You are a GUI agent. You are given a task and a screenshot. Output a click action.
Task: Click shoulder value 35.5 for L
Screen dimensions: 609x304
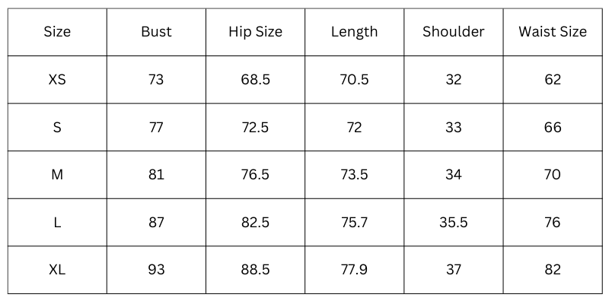pos(453,223)
